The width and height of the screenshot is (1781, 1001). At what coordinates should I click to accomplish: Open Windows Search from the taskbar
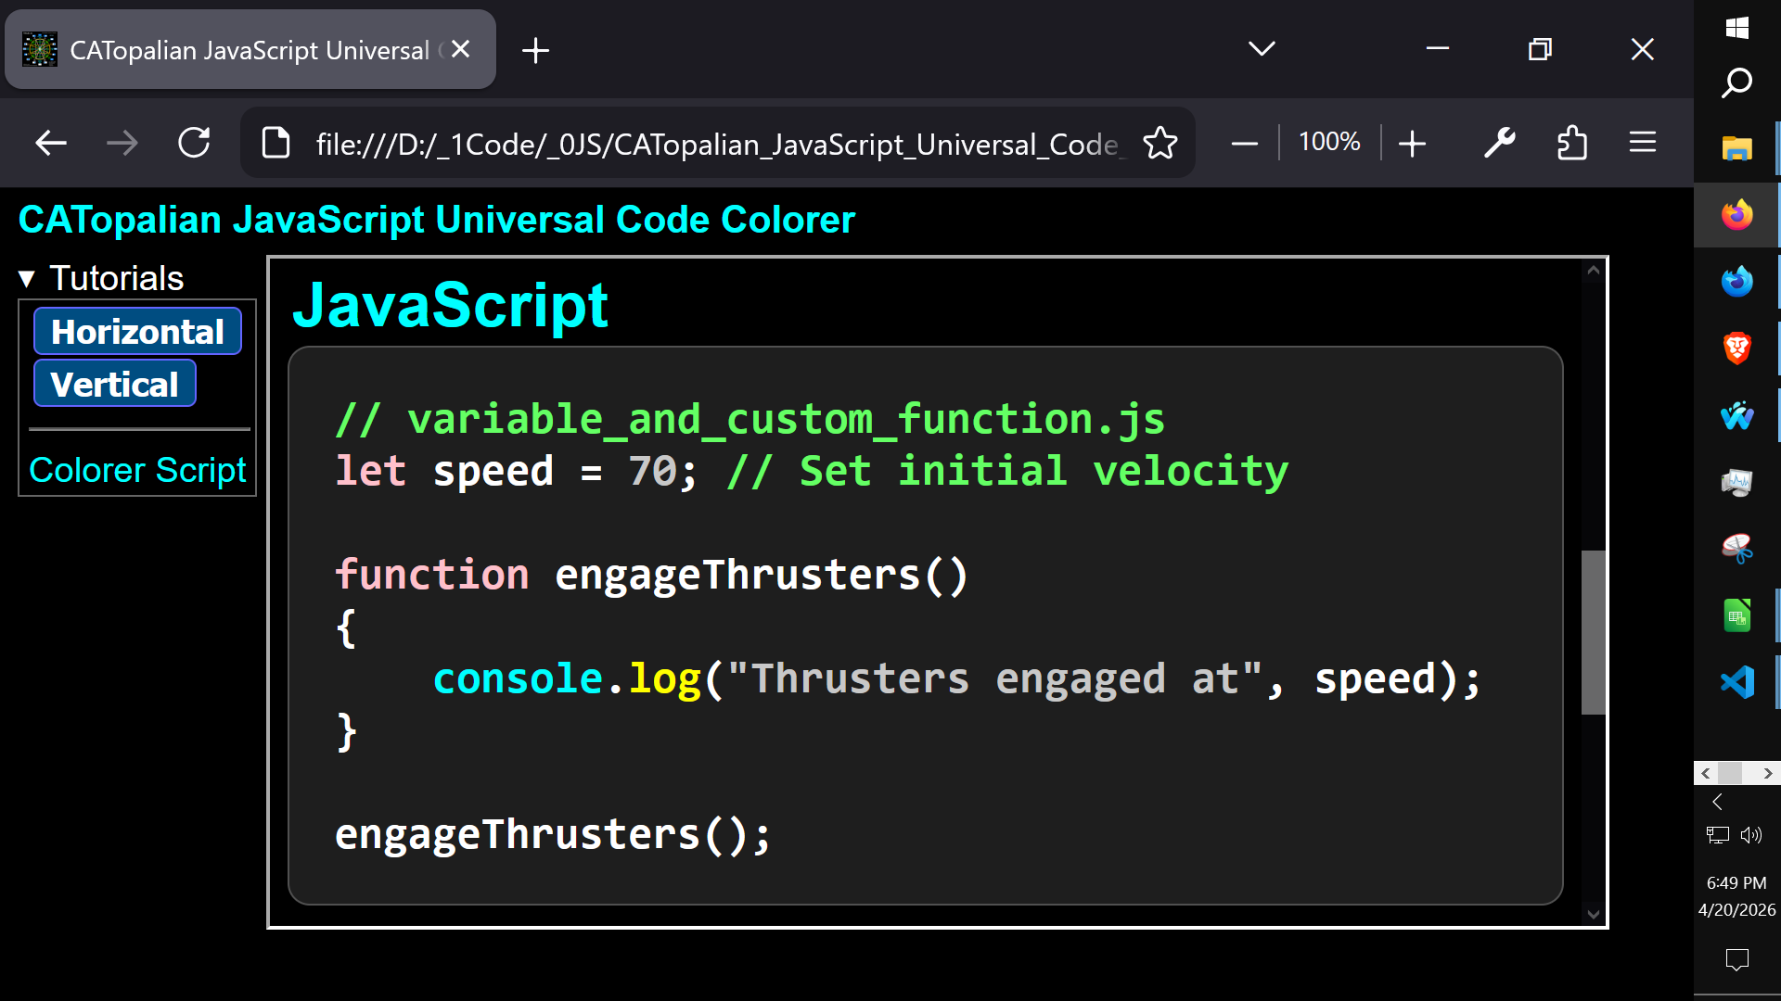pos(1736,82)
